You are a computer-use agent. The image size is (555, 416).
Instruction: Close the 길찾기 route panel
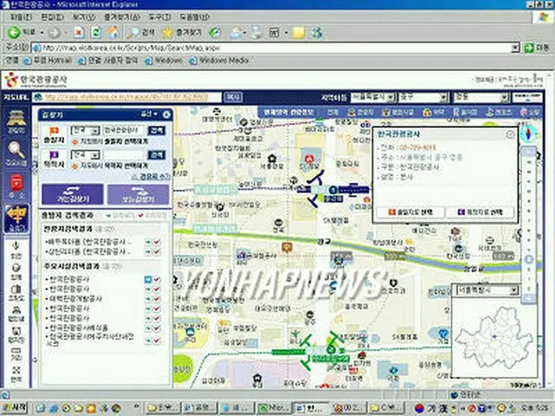point(166,114)
